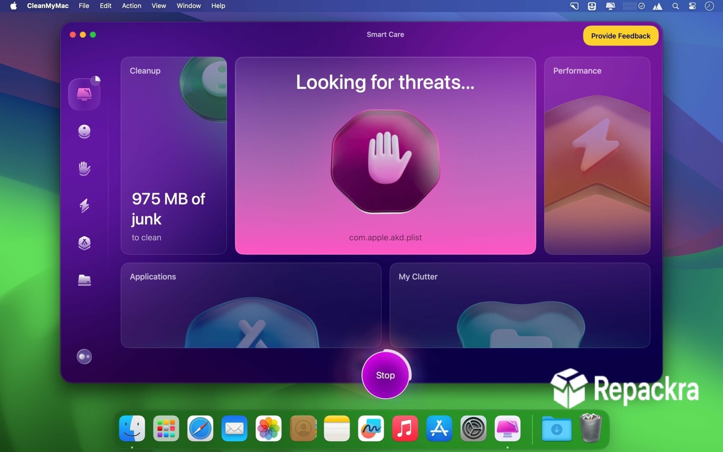Open Control Center from menu bar
This screenshot has height=452, width=723.
(x=692, y=6)
